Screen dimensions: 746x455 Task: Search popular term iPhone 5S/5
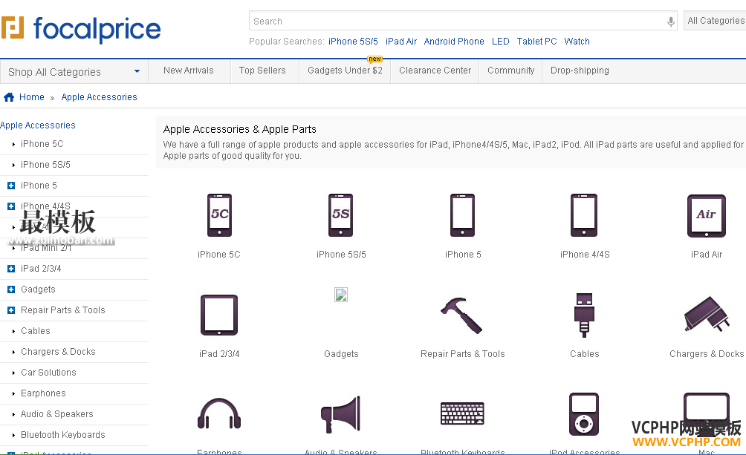click(x=353, y=42)
